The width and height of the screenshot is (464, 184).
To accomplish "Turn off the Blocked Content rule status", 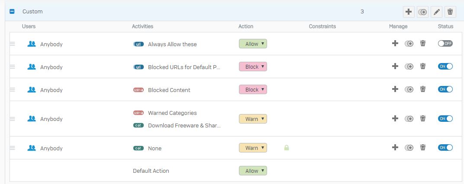I will point(445,89).
